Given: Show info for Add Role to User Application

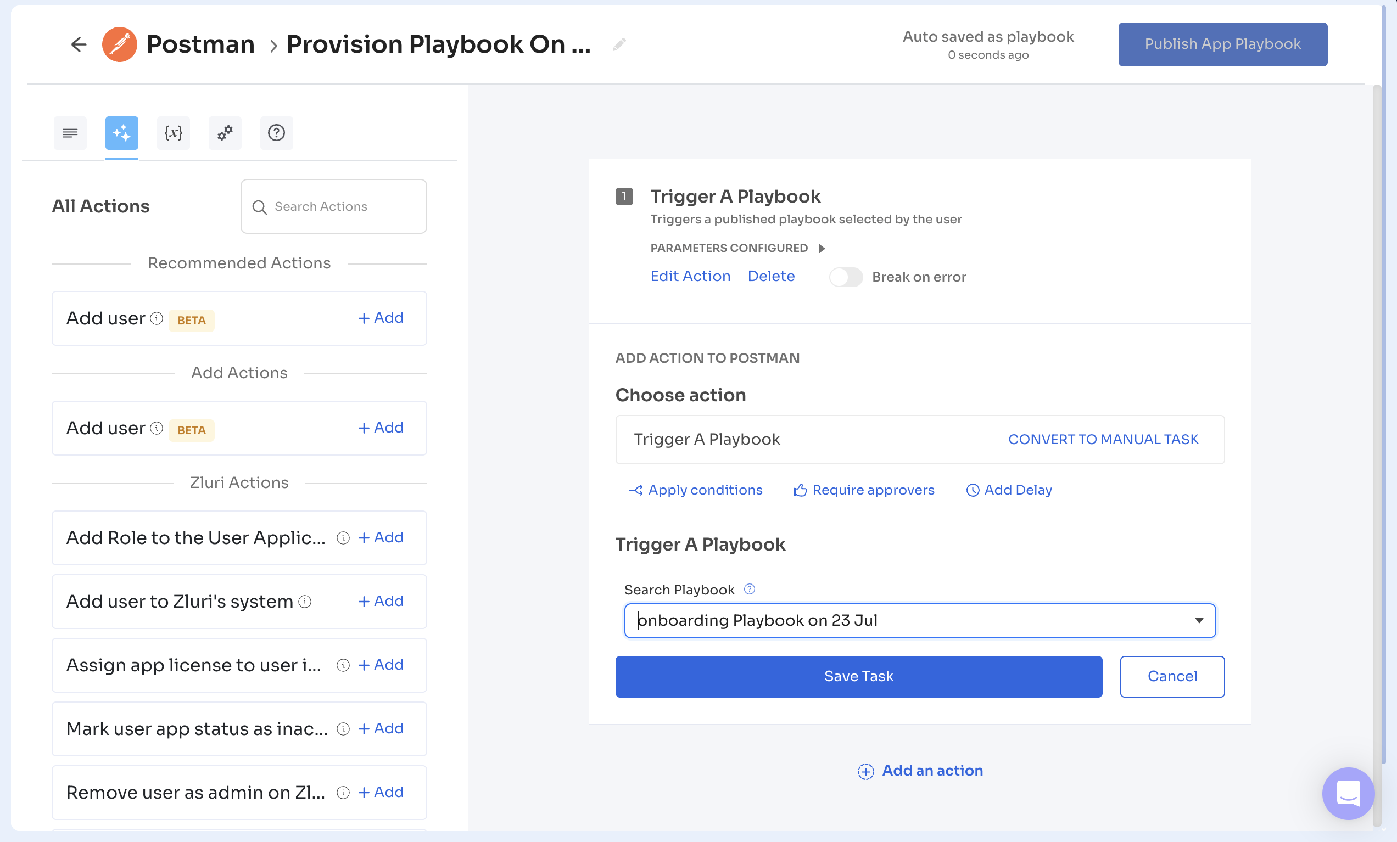Looking at the screenshot, I should (x=343, y=538).
